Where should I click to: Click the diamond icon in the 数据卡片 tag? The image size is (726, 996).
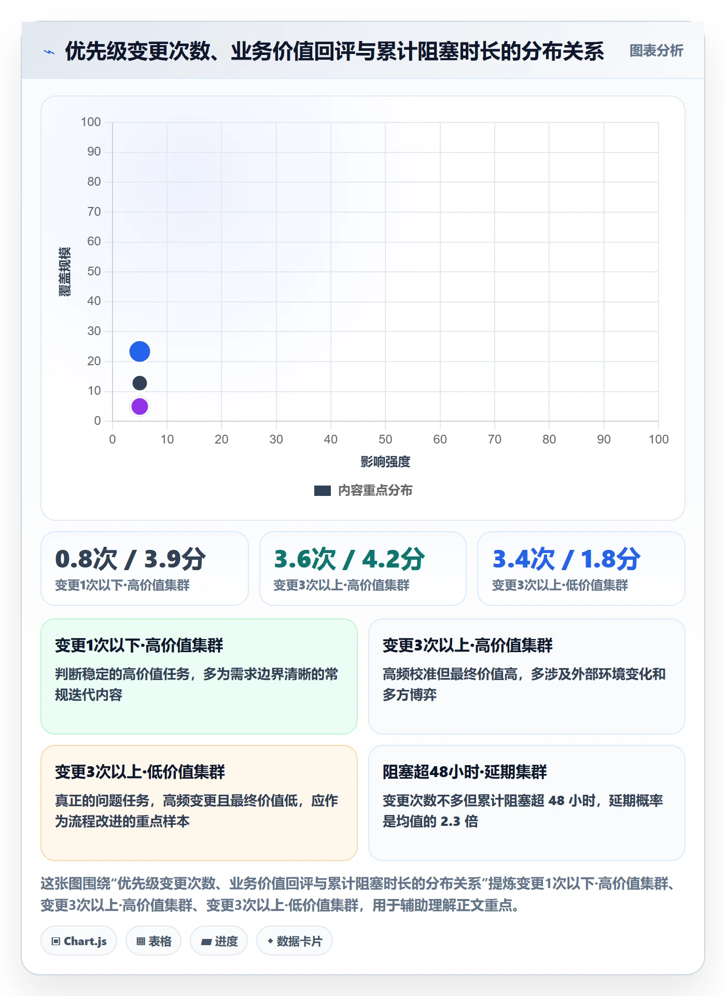point(270,941)
